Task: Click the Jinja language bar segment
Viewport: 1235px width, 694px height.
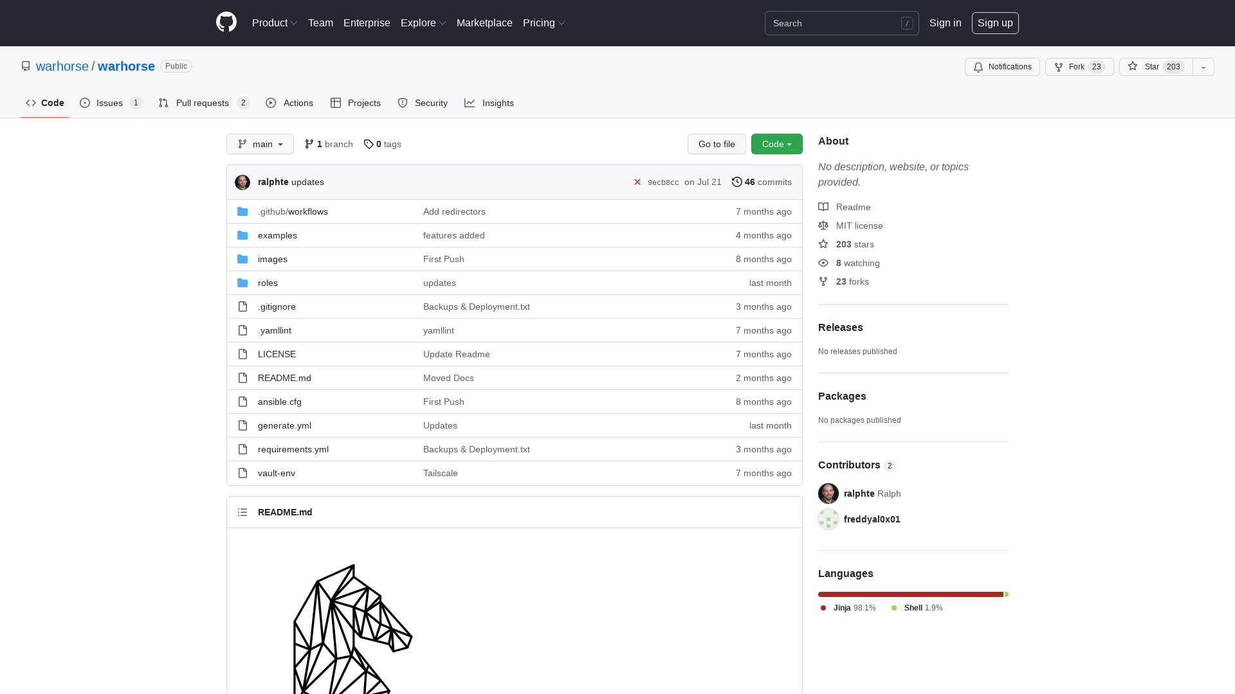Action: coord(910,594)
